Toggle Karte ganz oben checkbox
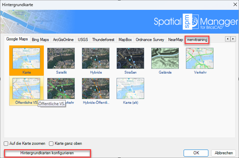This screenshot has width=239, height=158. click(x=51, y=143)
